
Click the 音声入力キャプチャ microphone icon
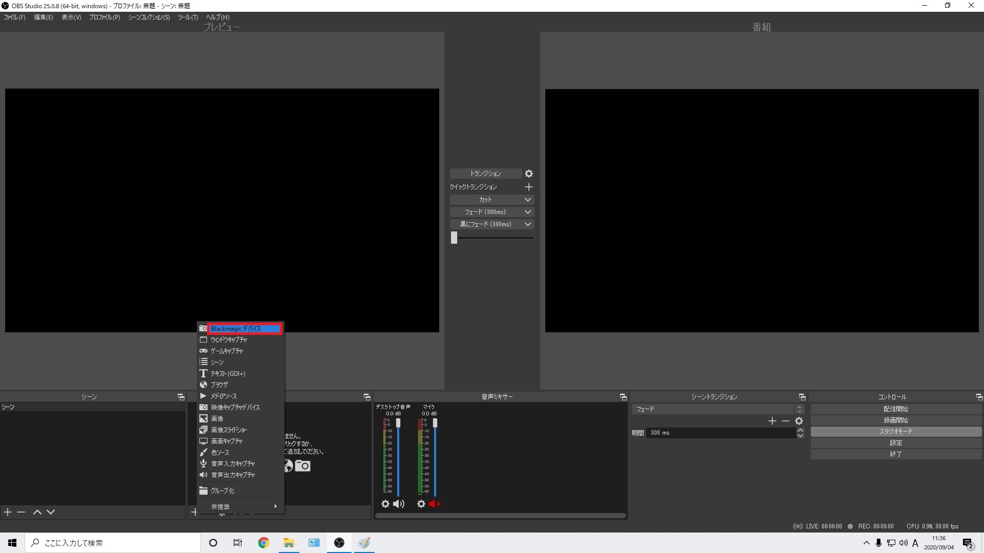[203, 463]
